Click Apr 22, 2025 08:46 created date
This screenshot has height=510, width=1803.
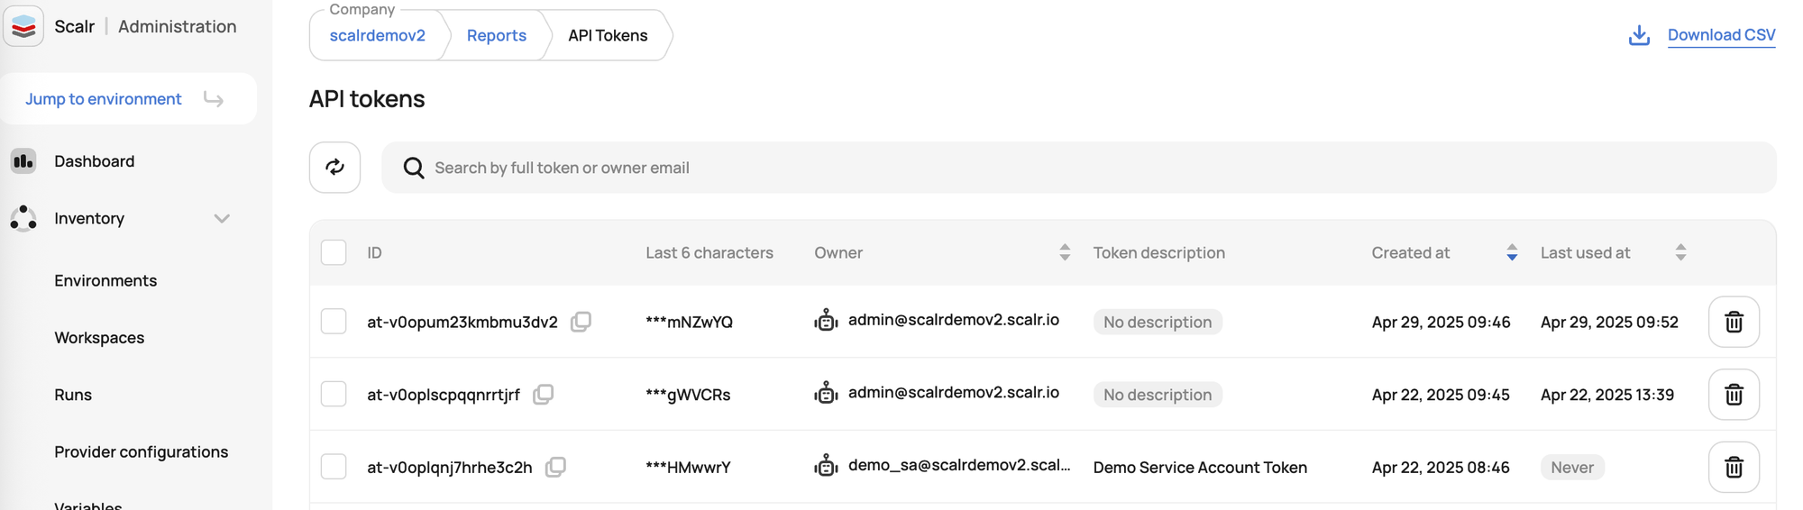1441,467
